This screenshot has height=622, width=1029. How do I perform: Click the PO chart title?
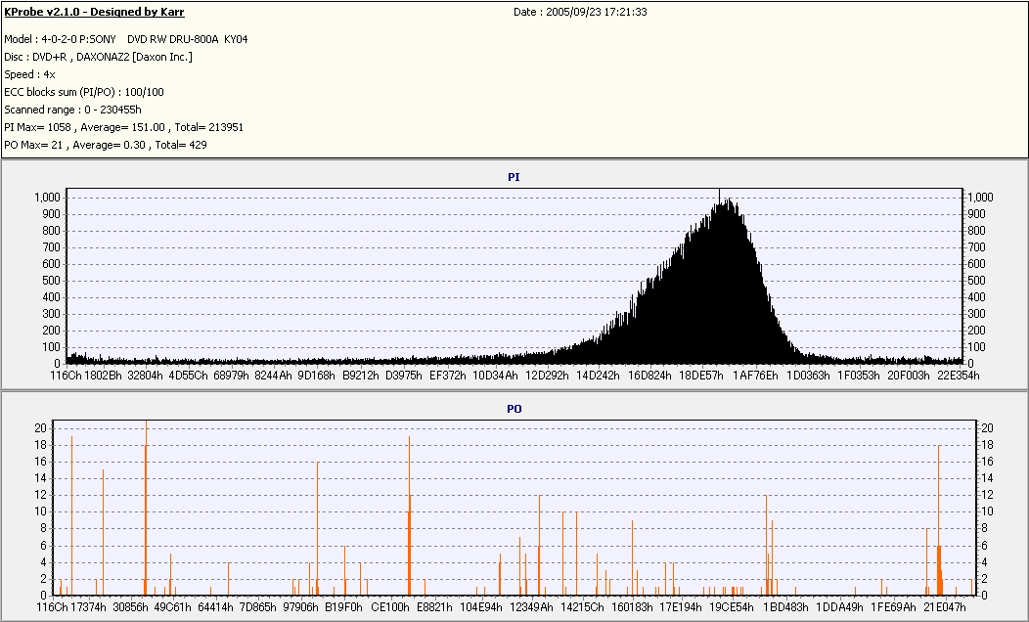pyautogui.click(x=514, y=409)
